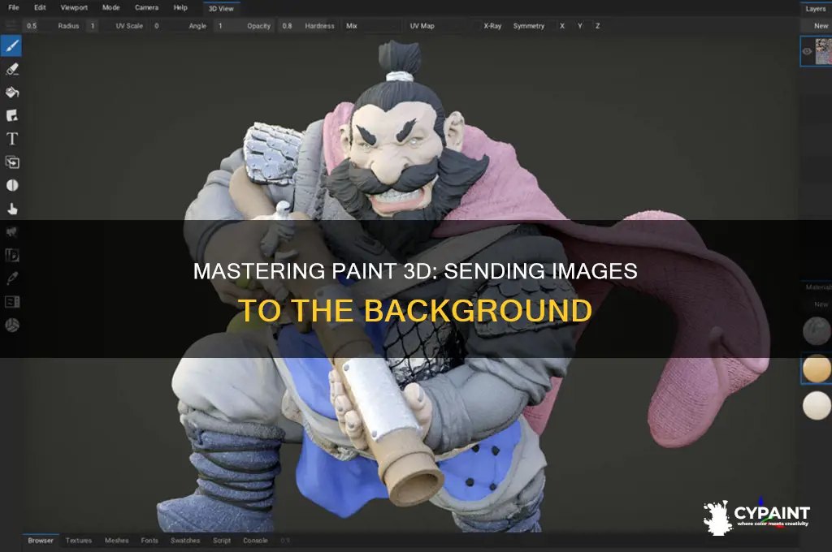Select the Fill bucket tool
The width and height of the screenshot is (832, 552).
point(11,93)
